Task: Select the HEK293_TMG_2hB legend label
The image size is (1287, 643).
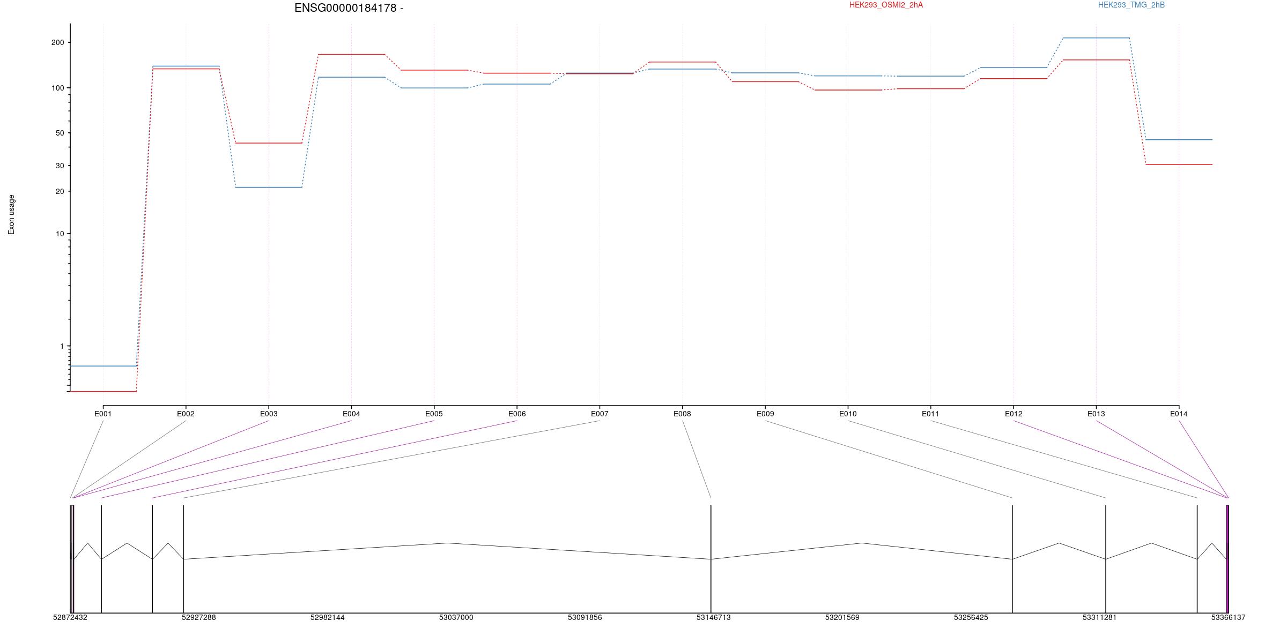Action: [x=1131, y=5]
